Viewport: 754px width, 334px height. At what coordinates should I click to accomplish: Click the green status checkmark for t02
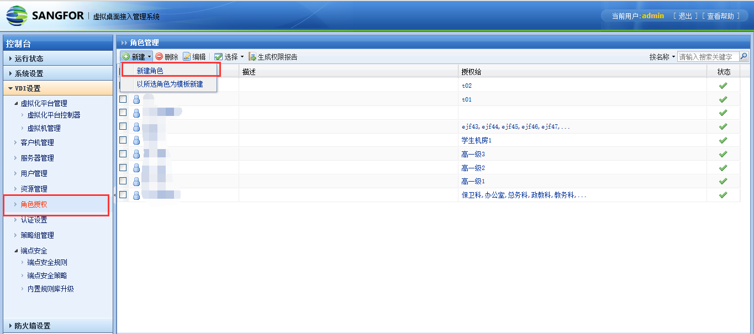(x=723, y=86)
